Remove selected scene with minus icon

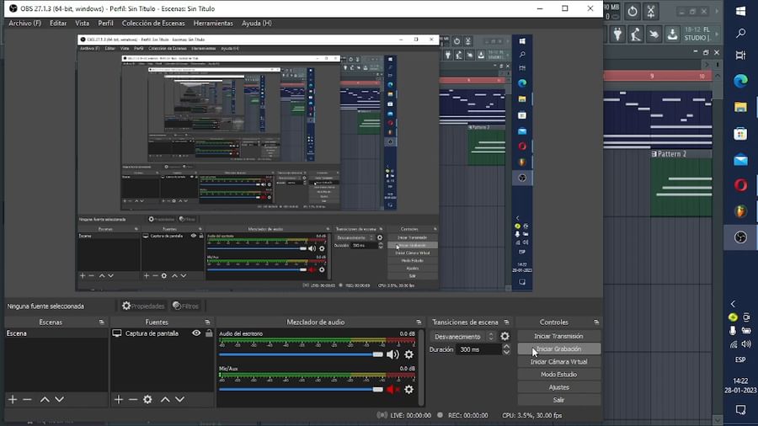[x=27, y=399]
